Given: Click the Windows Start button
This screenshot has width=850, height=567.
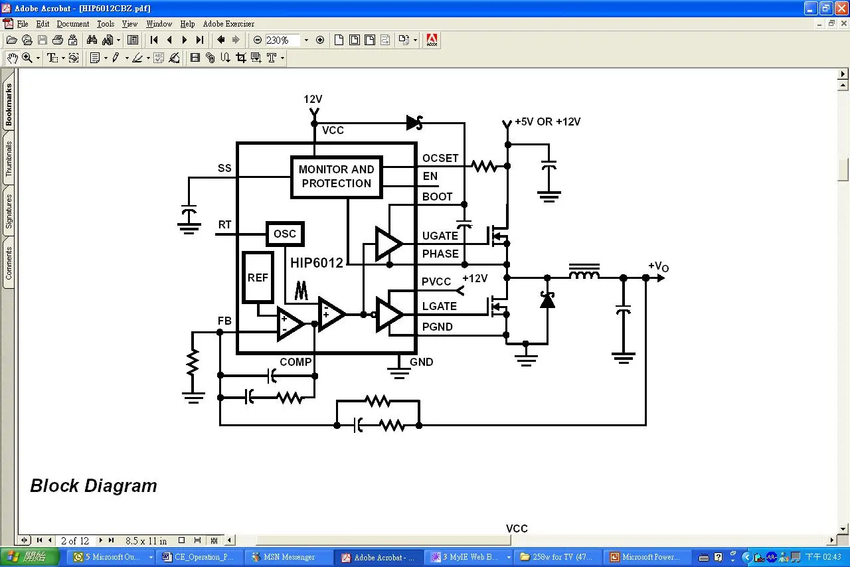Looking at the screenshot, I should (30, 557).
